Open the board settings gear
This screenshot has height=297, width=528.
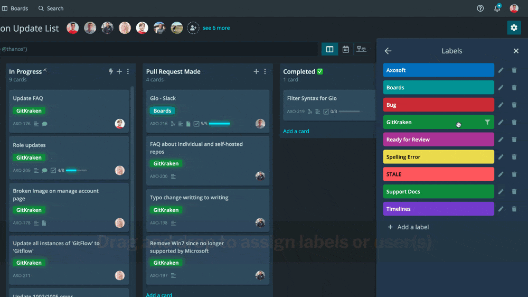tap(514, 27)
